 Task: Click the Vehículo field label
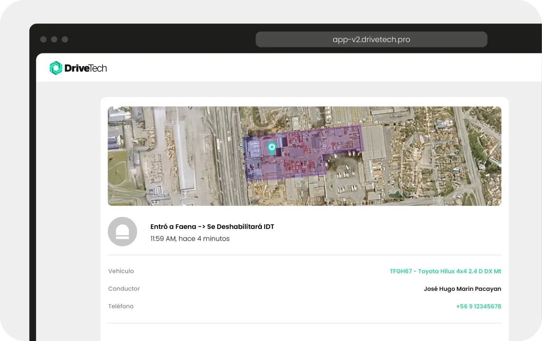[121, 271]
